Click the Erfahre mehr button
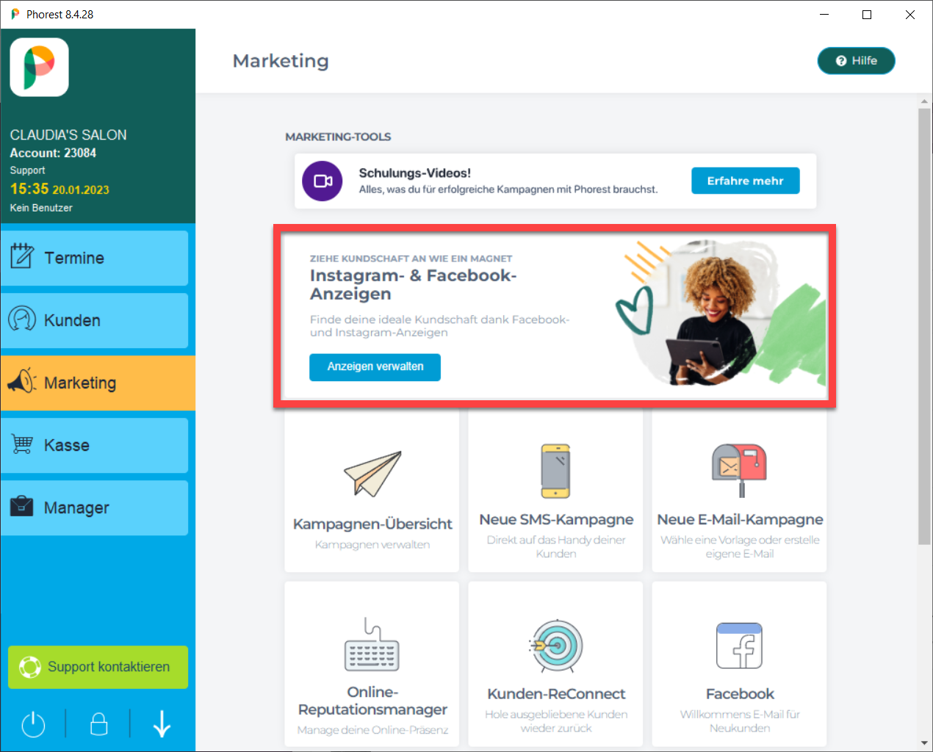Viewport: 933px width, 752px height. pos(745,181)
